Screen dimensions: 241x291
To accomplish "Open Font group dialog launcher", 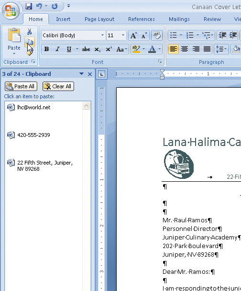I will [160, 62].
